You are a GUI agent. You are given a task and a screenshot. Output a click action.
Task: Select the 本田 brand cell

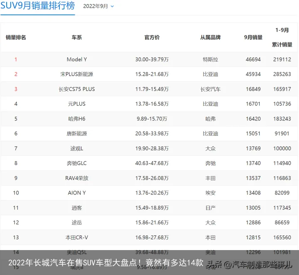click(210, 238)
